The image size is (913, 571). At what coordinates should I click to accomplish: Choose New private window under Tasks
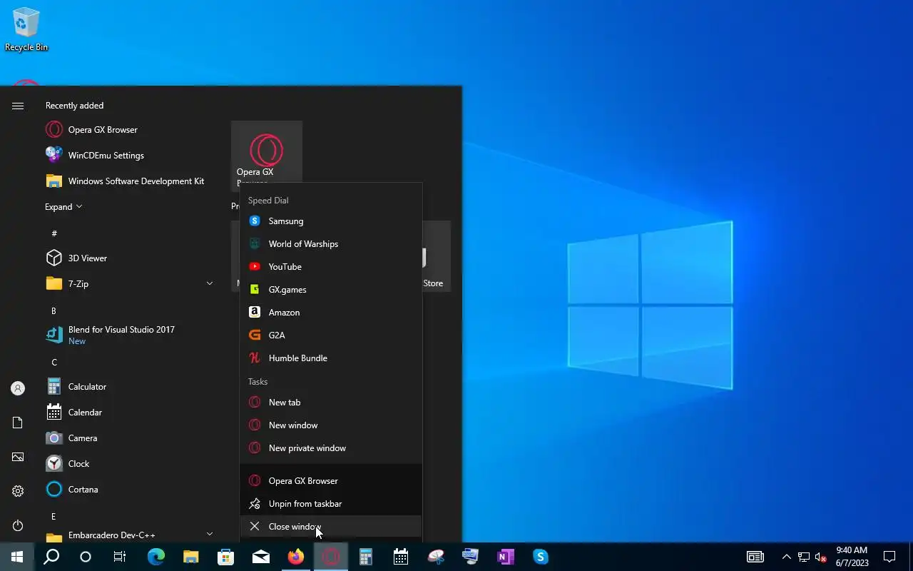(x=331, y=448)
